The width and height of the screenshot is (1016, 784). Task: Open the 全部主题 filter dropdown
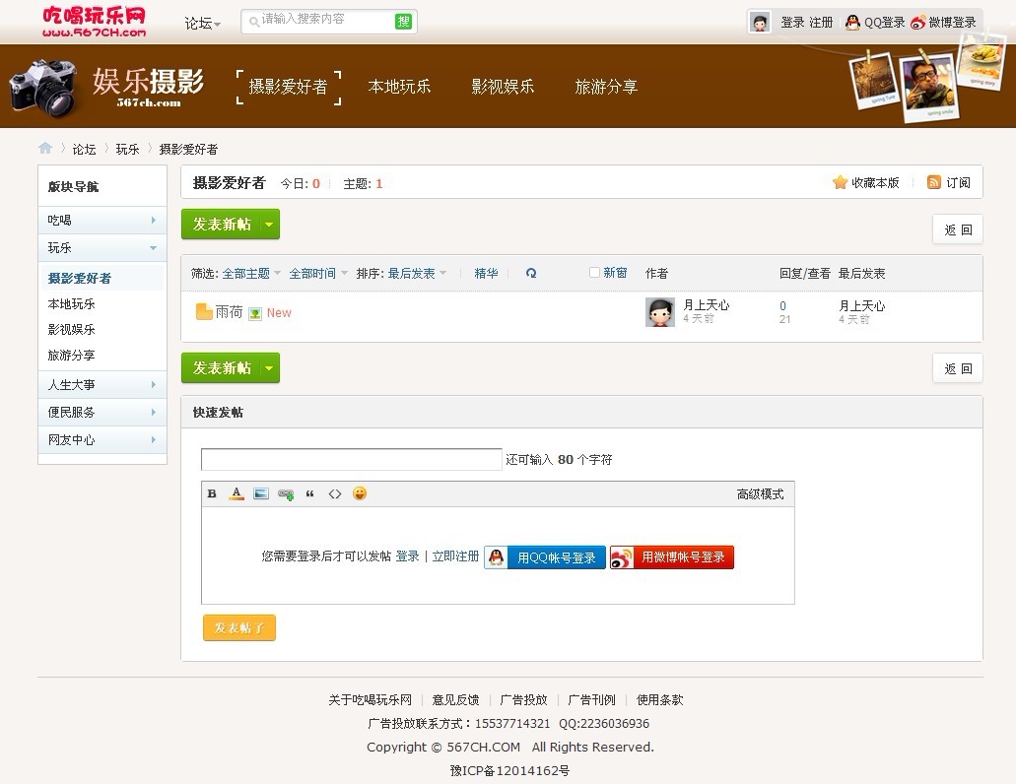(x=247, y=273)
